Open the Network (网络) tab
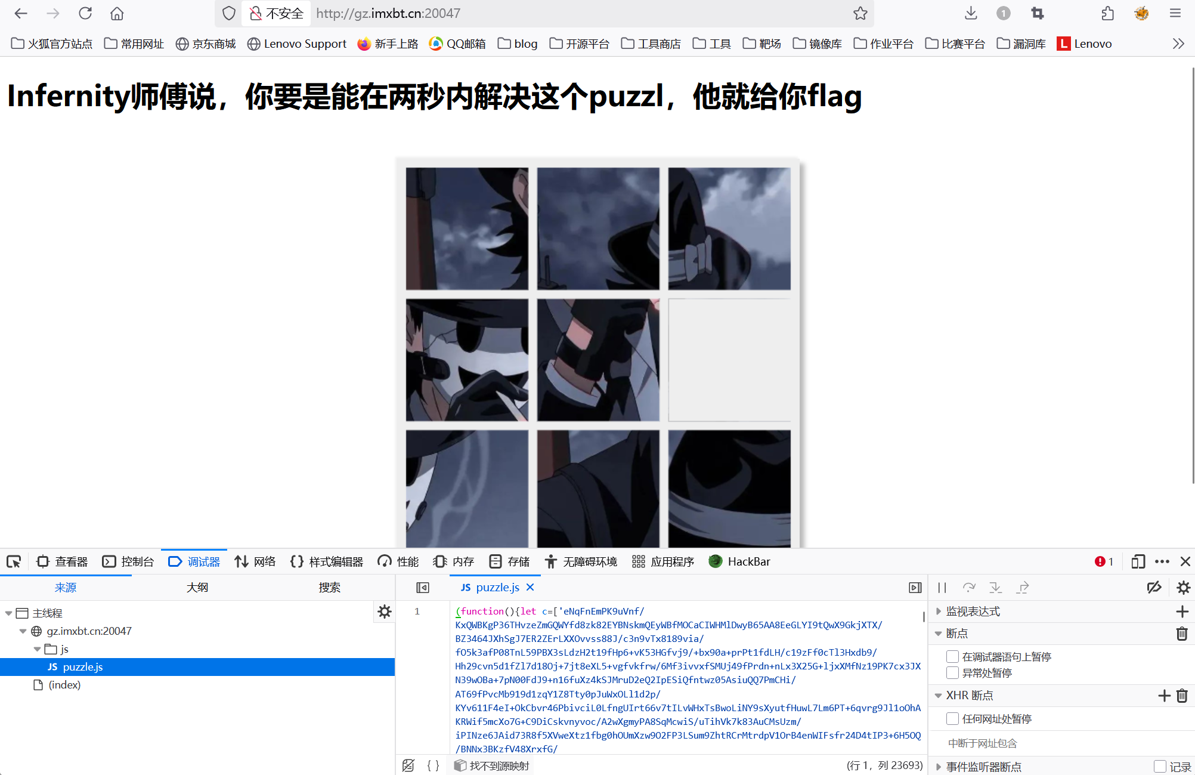This screenshot has height=775, width=1195. tap(255, 561)
